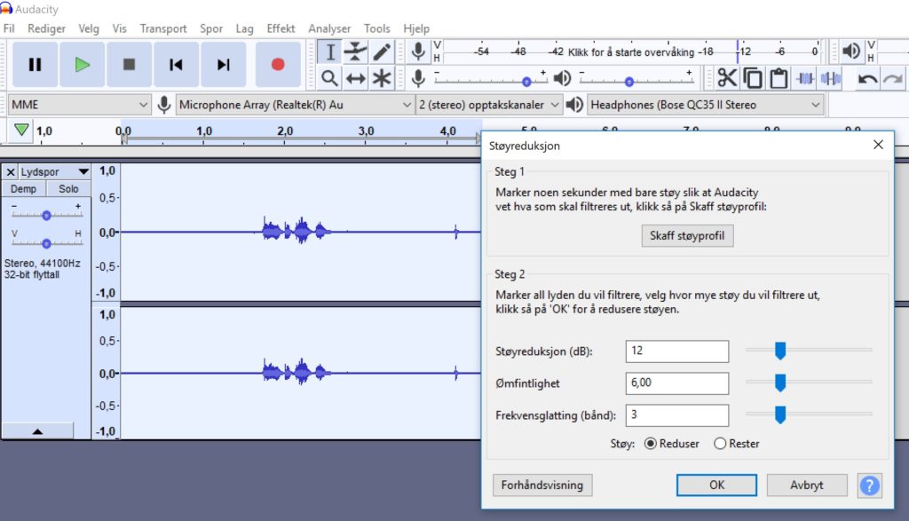Select the Multi-tool asterisk icon
The height and width of the screenshot is (521, 909).
382,77
